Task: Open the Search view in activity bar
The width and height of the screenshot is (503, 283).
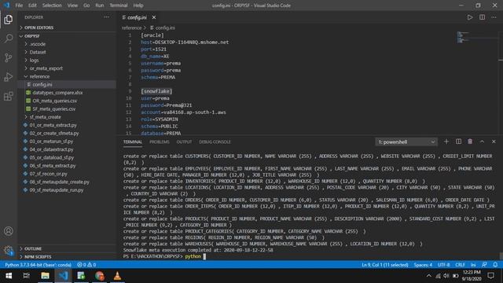Action: tap(9, 39)
